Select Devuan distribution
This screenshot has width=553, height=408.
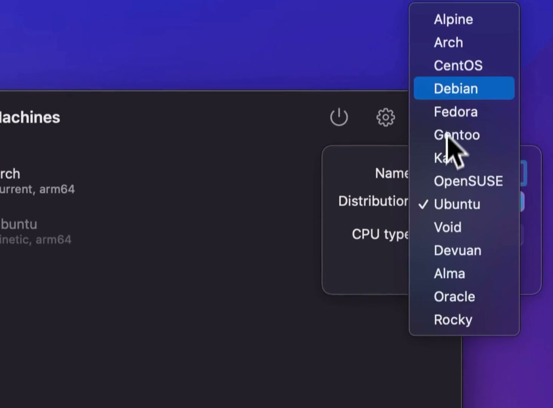464,250
